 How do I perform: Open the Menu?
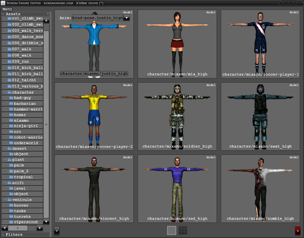(7, 10)
